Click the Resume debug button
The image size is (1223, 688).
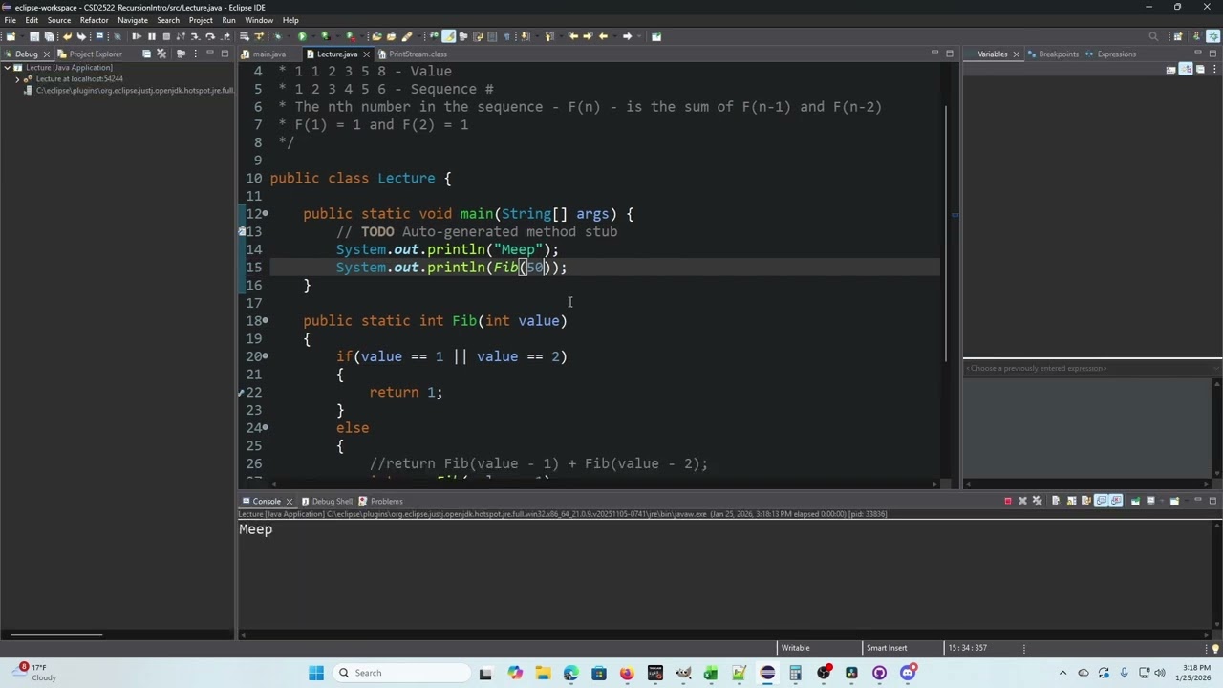coord(137,36)
